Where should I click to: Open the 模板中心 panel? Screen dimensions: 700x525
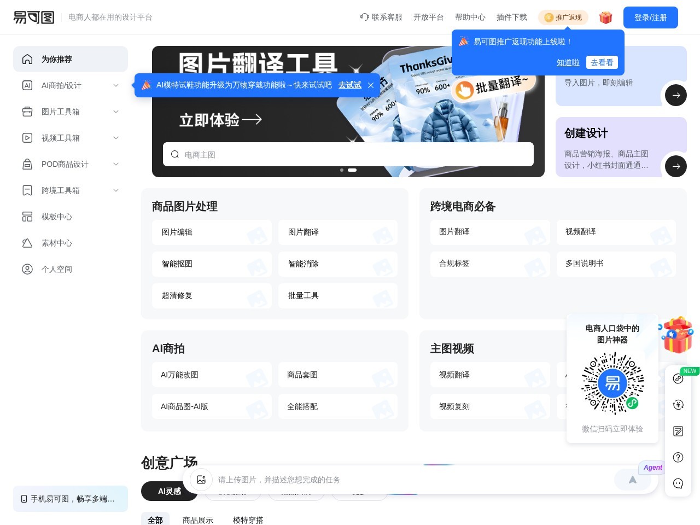coord(56,217)
